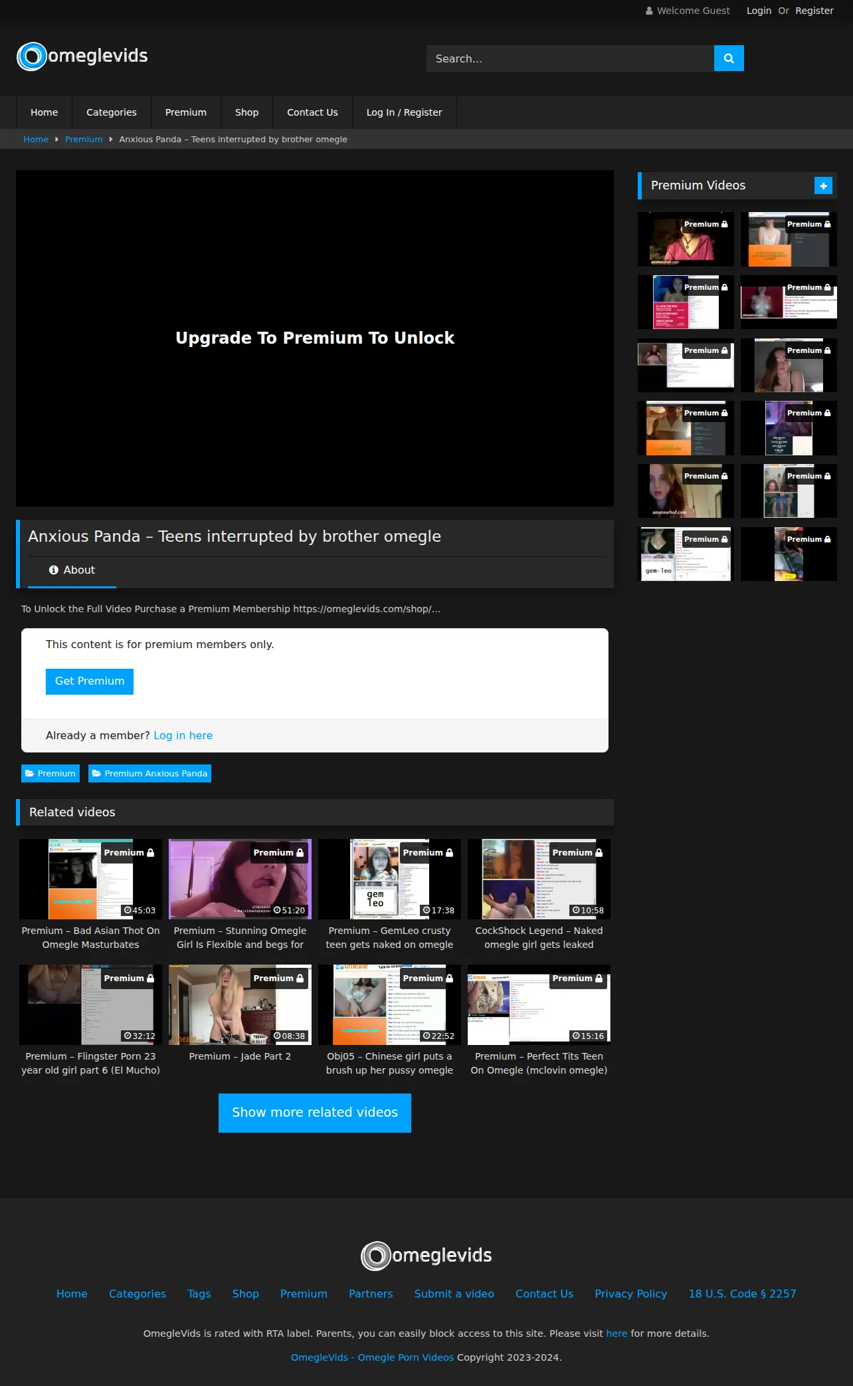Open the Premium link in the footer

[304, 1294]
